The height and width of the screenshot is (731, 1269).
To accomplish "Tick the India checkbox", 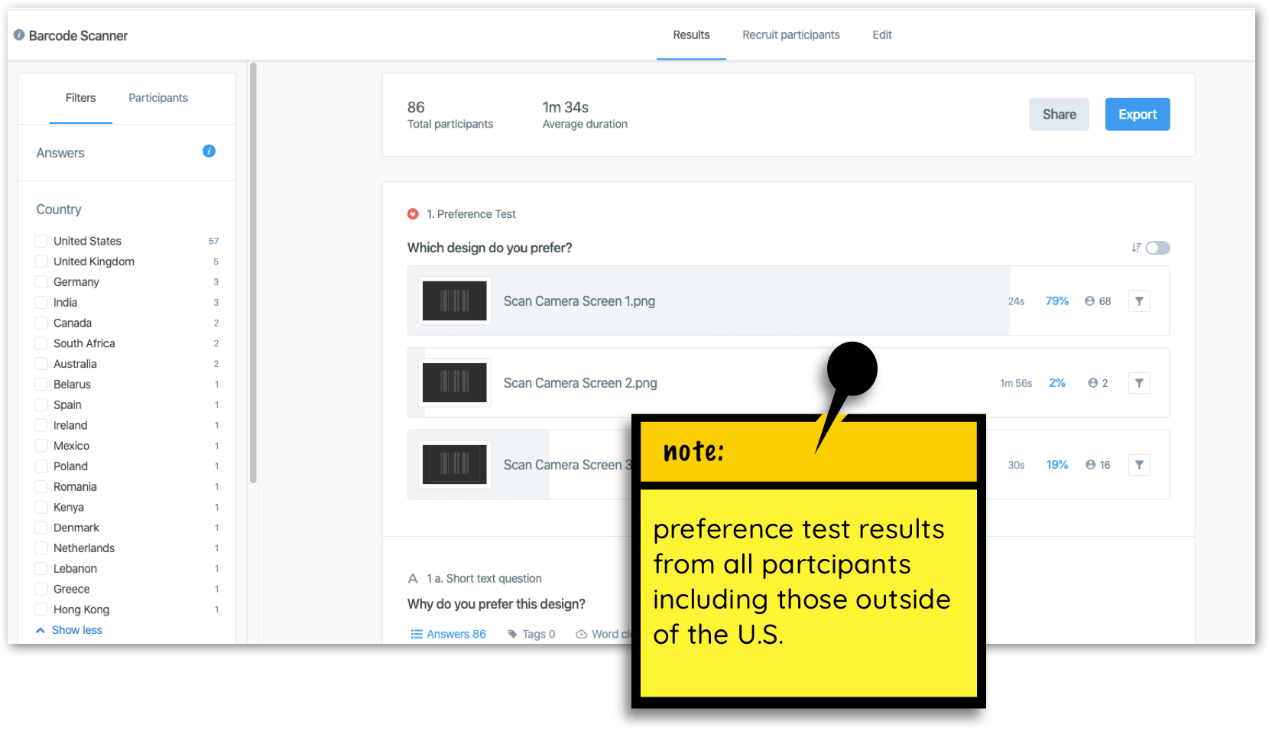I will 41,303.
